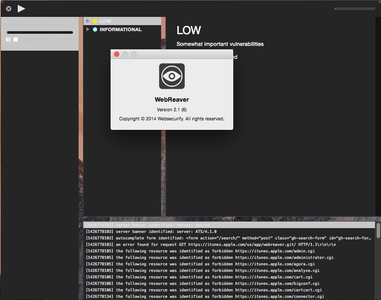Close the WebReaver About dialog
Image resolution: width=381 pixels, height=300 pixels.
click(x=117, y=54)
